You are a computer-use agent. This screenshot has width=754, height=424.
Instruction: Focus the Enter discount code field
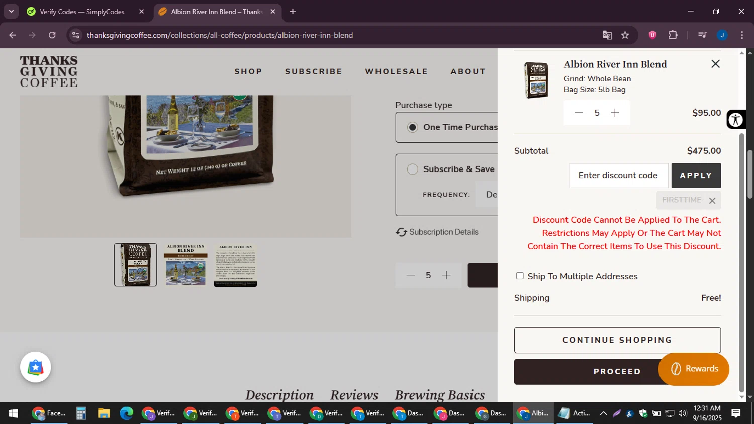619,176
